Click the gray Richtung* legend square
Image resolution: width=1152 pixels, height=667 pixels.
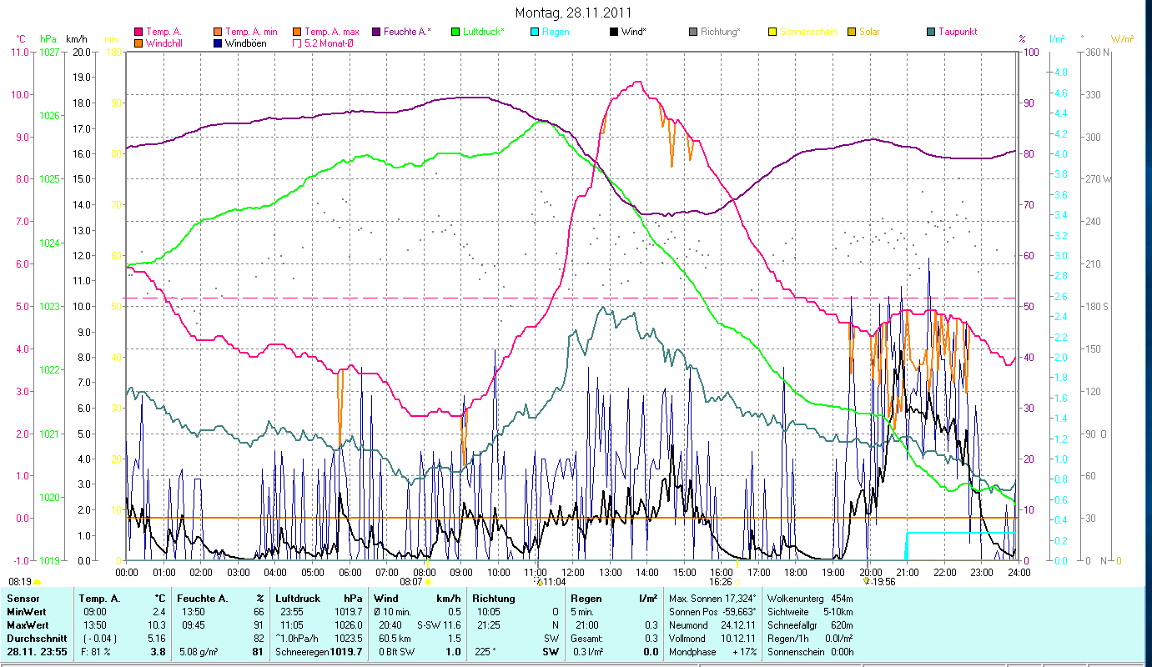pyautogui.click(x=692, y=32)
